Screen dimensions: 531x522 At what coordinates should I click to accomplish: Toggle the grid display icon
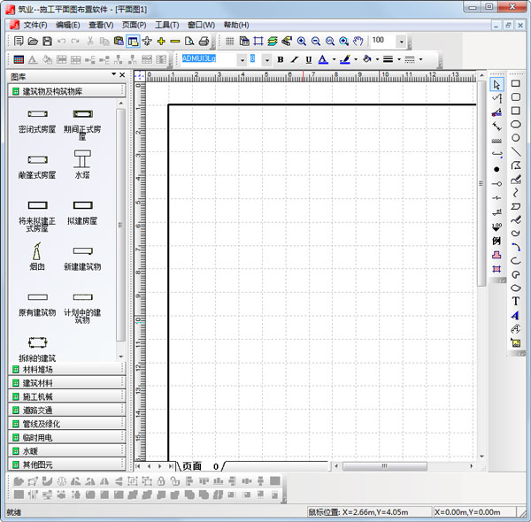[x=230, y=42]
